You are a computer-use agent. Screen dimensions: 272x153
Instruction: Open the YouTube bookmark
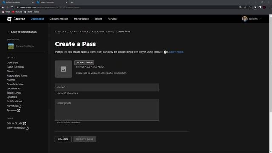tap(17, 12)
